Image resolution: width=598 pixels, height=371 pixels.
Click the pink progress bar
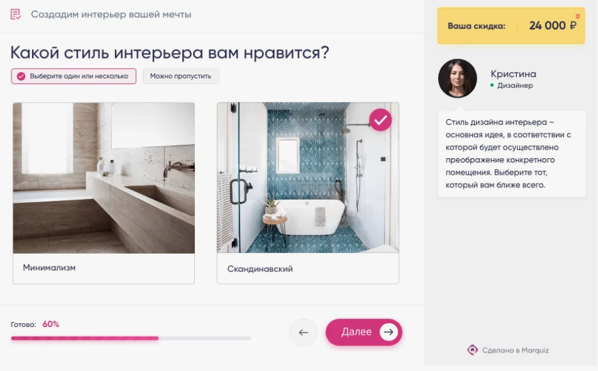coord(85,338)
